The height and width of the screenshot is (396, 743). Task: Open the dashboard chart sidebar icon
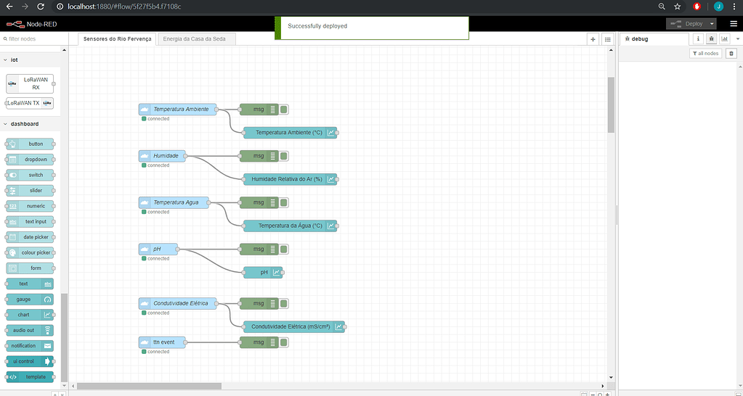pyautogui.click(x=724, y=39)
